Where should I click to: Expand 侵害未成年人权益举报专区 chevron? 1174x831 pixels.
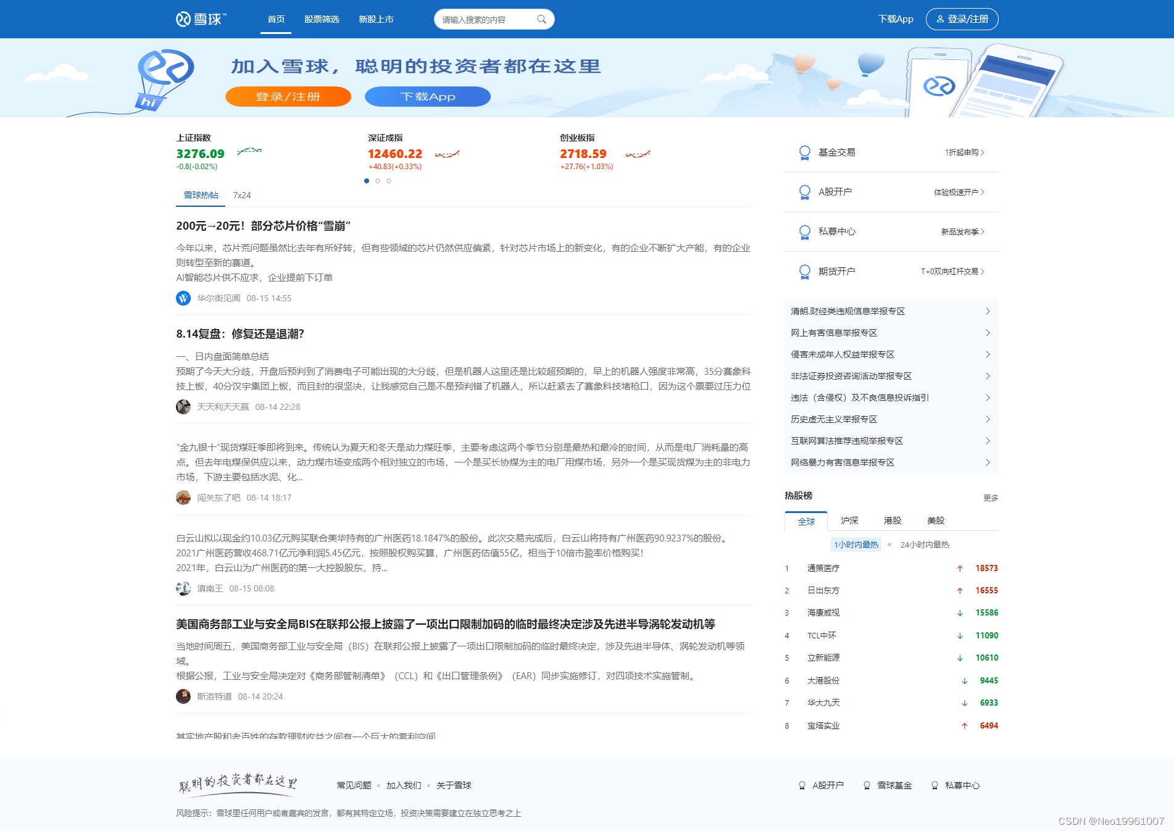coord(988,354)
